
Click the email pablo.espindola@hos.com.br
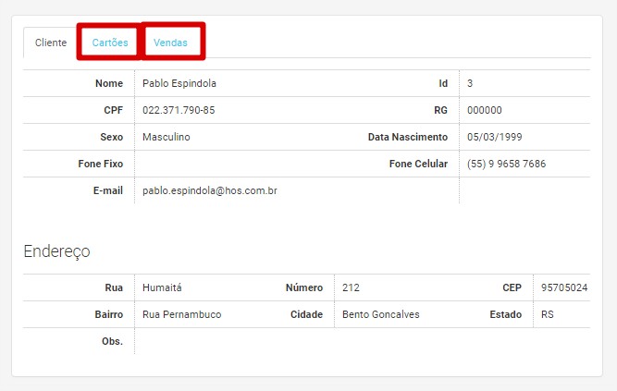210,190
